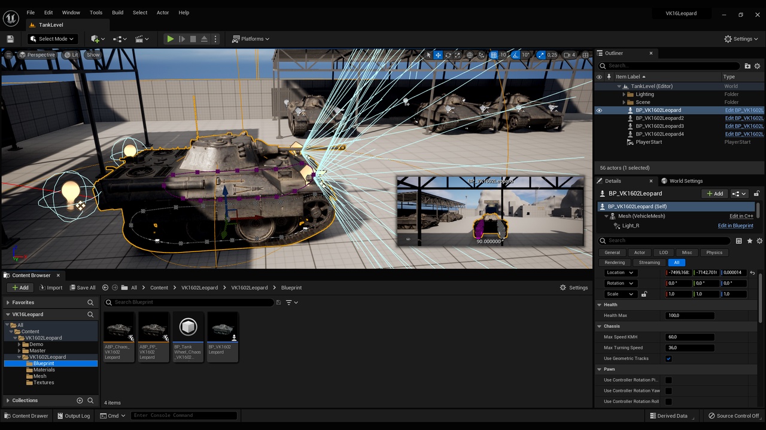Open the Platforms dropdown
Image resolution: width=766 pixels, height=430 pixels.
251,39
